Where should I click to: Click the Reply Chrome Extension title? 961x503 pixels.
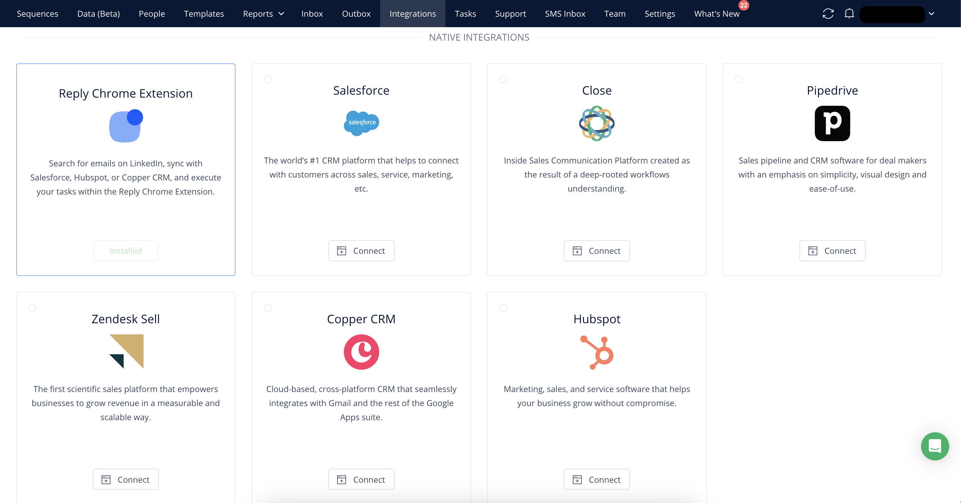click(x=126, y=93)
